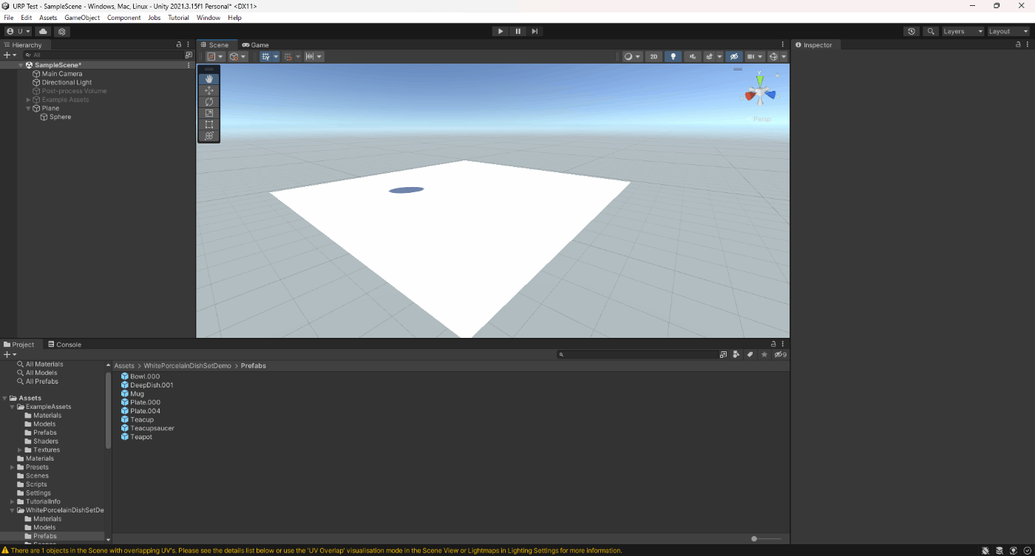Screen dimensions: 1035x556
Task: Select the Rect tool
Action: click(x=209, y=125)
